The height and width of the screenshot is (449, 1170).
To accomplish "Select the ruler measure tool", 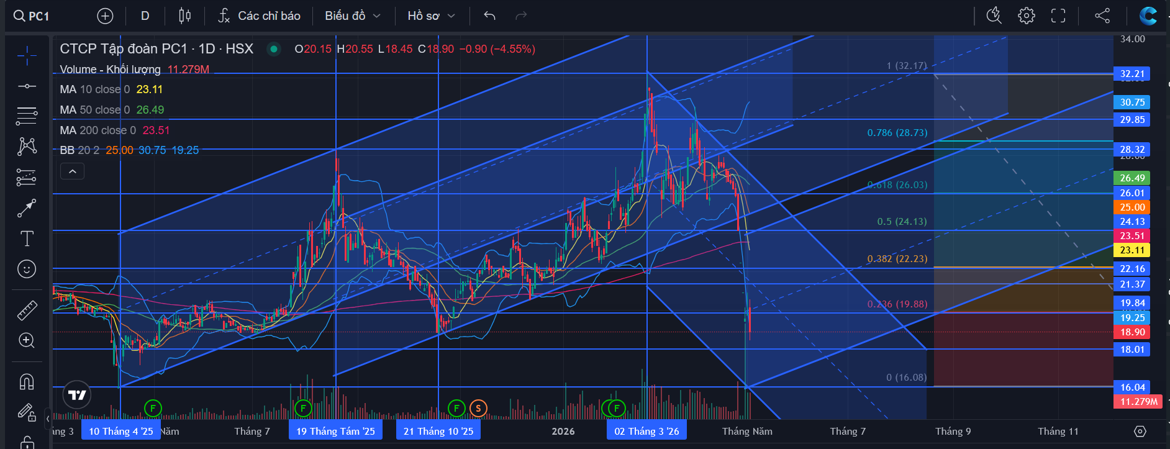I will tap(27, 310).
